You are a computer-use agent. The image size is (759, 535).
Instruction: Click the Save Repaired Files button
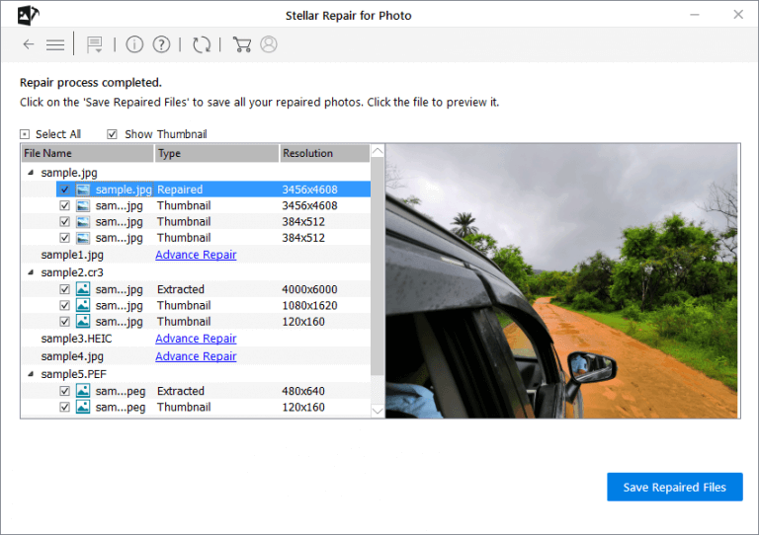(674, 487)
